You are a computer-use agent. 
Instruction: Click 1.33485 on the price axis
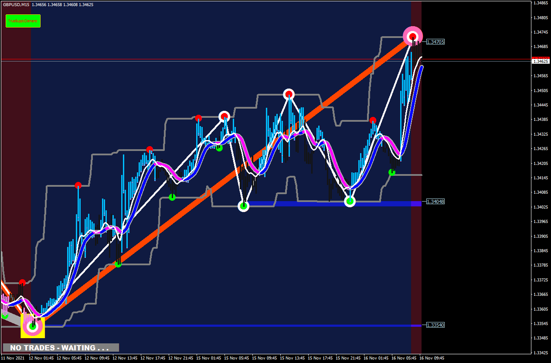tap(541, 338)
